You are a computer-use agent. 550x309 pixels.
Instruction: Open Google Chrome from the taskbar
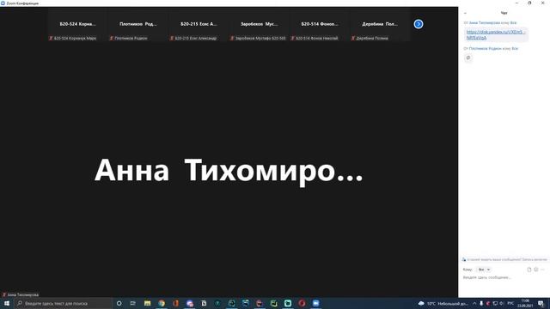tap(162, 303)
